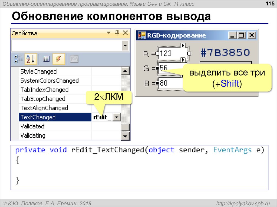This screenshot has height=207, width=277.
Task: Click the scrollbar up arrow in events list
Action: [125, 71]
